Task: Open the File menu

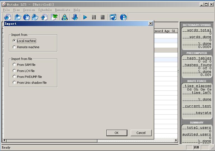Action: [6, 10]
